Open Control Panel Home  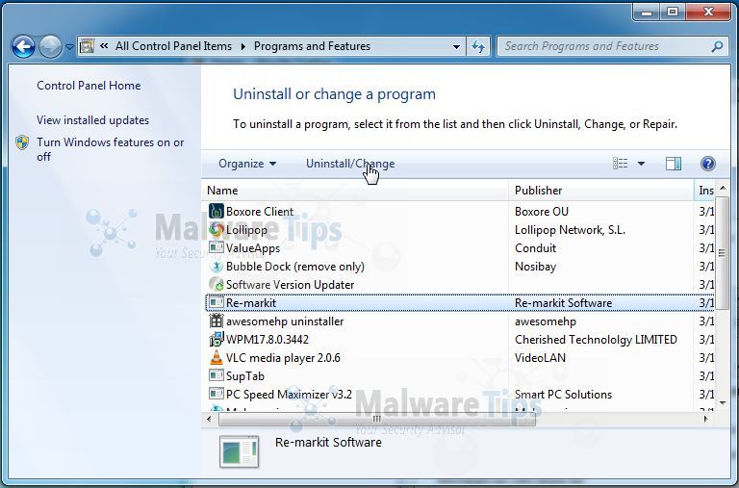89,86
